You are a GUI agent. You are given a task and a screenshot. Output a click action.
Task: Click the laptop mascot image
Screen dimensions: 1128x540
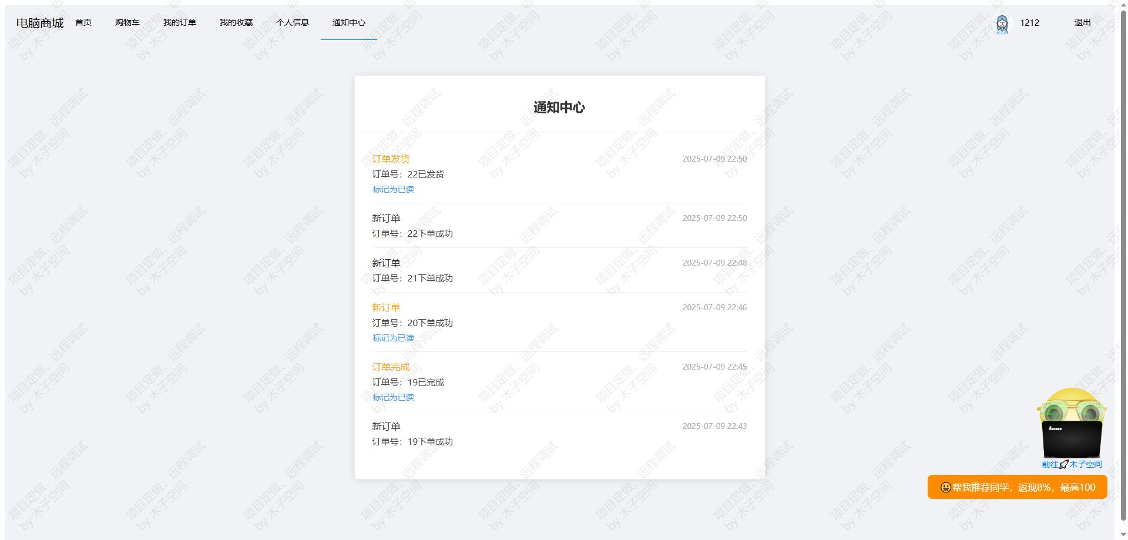(x=1072, y=423)
